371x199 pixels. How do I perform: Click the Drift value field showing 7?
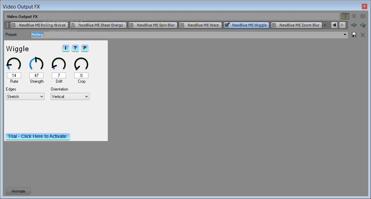click(x=59, y=76)
